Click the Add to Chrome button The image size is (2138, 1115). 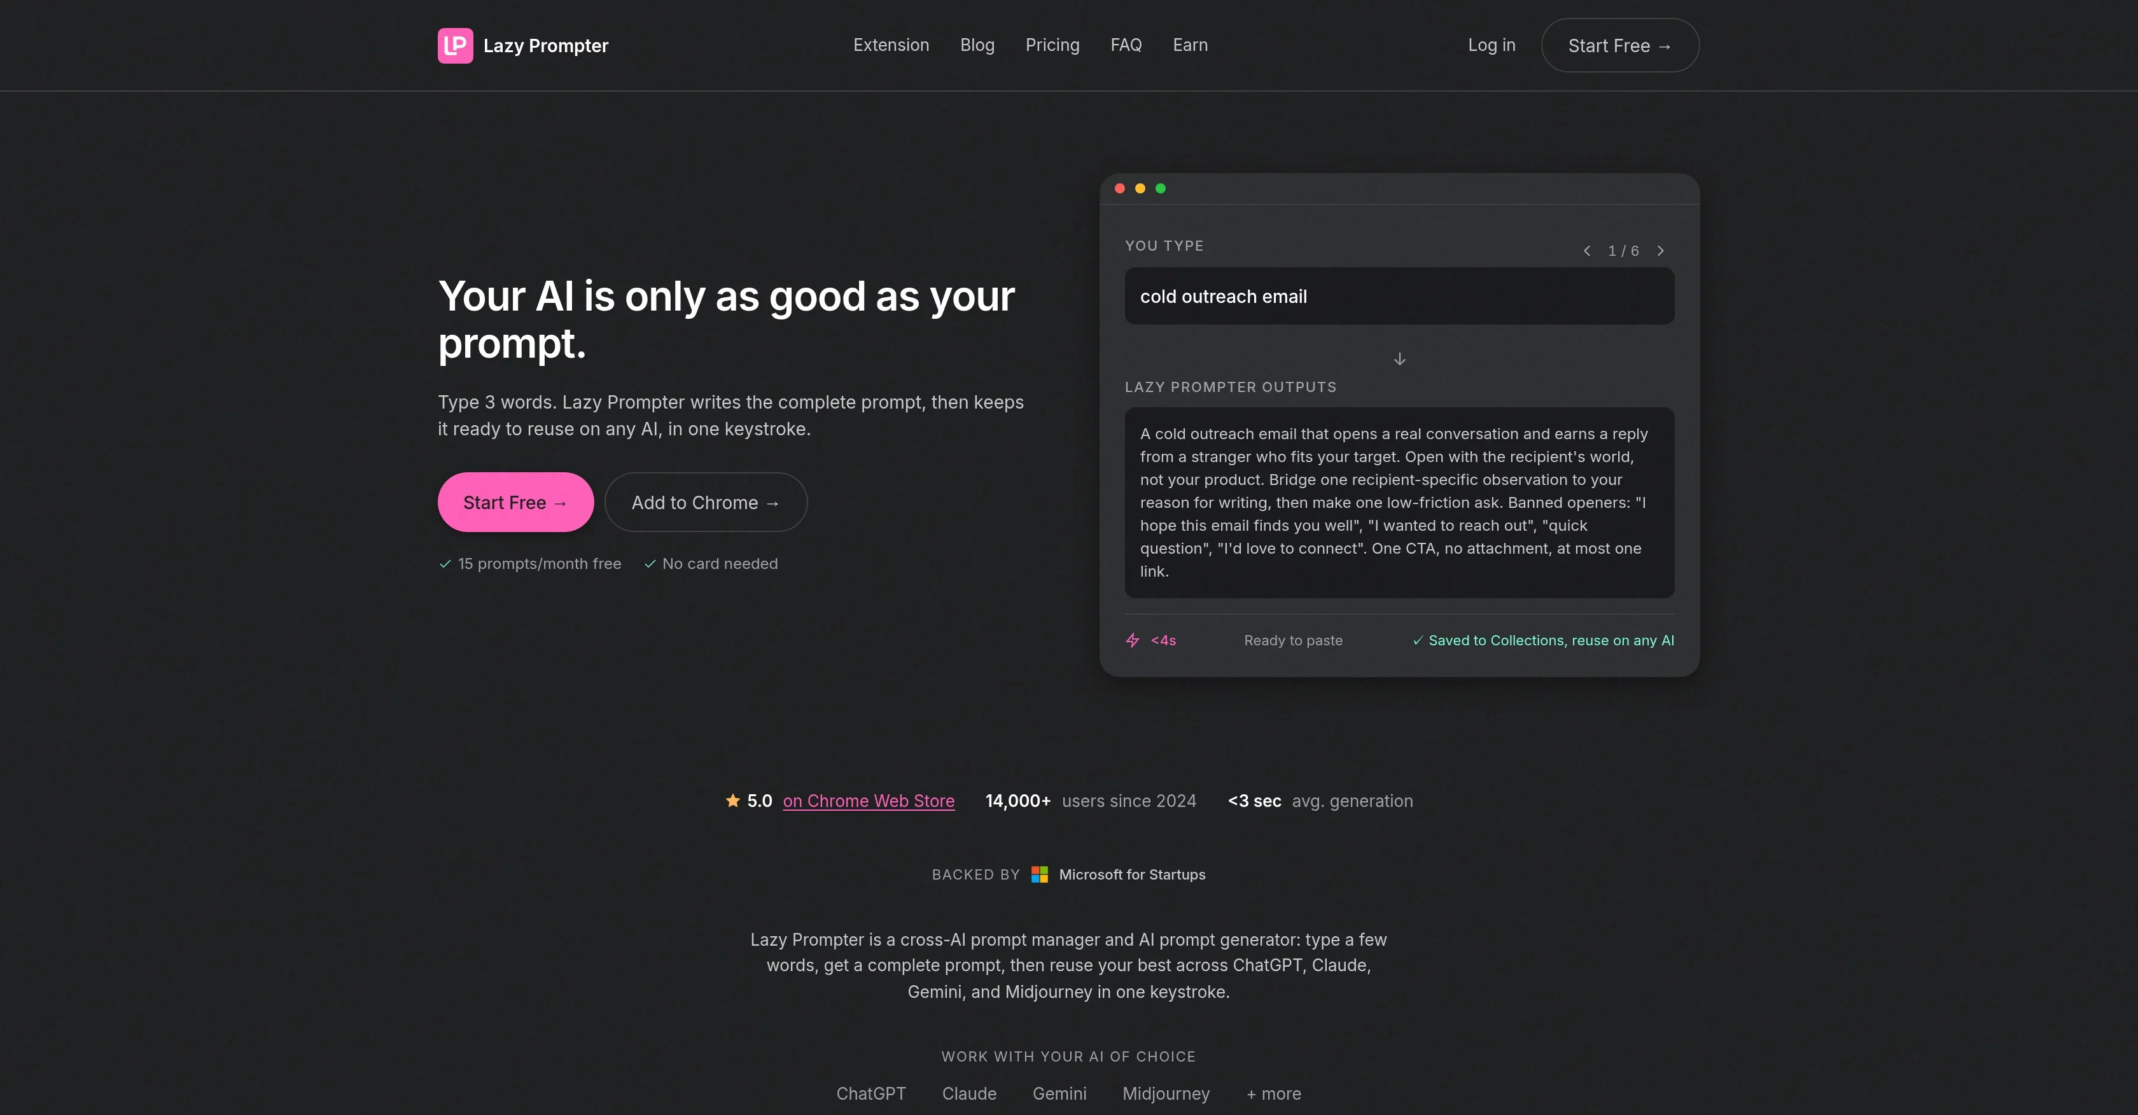(706, 502)
